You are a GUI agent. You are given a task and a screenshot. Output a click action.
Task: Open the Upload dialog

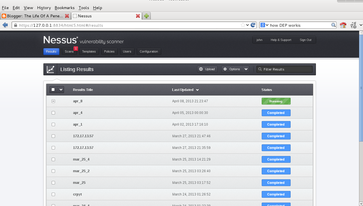tap(207, 69)
